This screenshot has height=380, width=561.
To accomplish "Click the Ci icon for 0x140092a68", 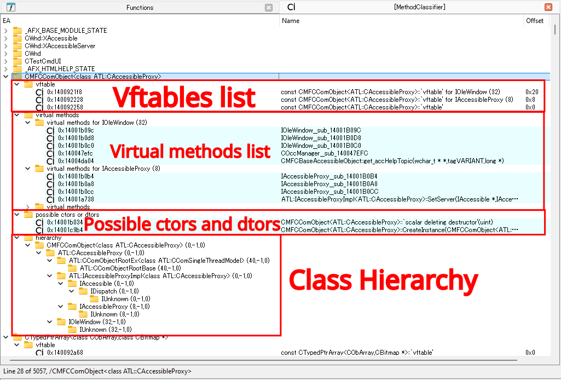I will [39, 353].
